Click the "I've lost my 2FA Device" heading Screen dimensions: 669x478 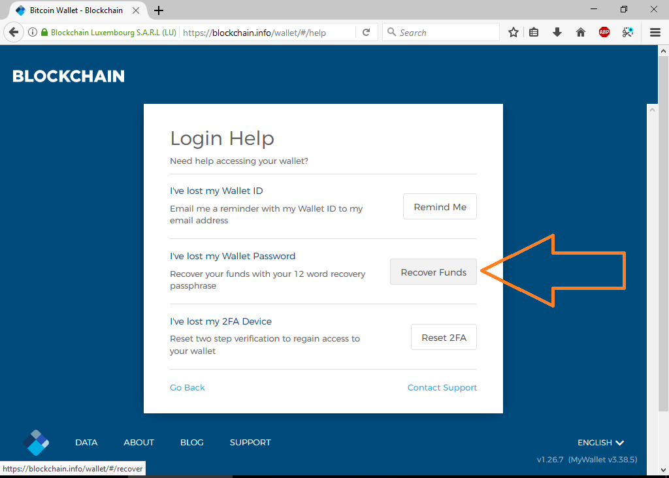(221, 321)
